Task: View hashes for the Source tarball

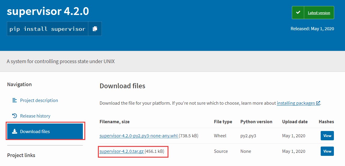Action: 327,151
